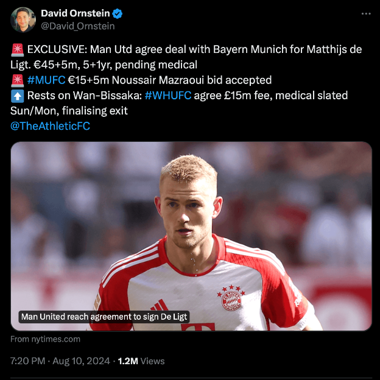380x380 pixels.
Task: Click the Adidas logo on the shirt
Action: tap(159, 305)
